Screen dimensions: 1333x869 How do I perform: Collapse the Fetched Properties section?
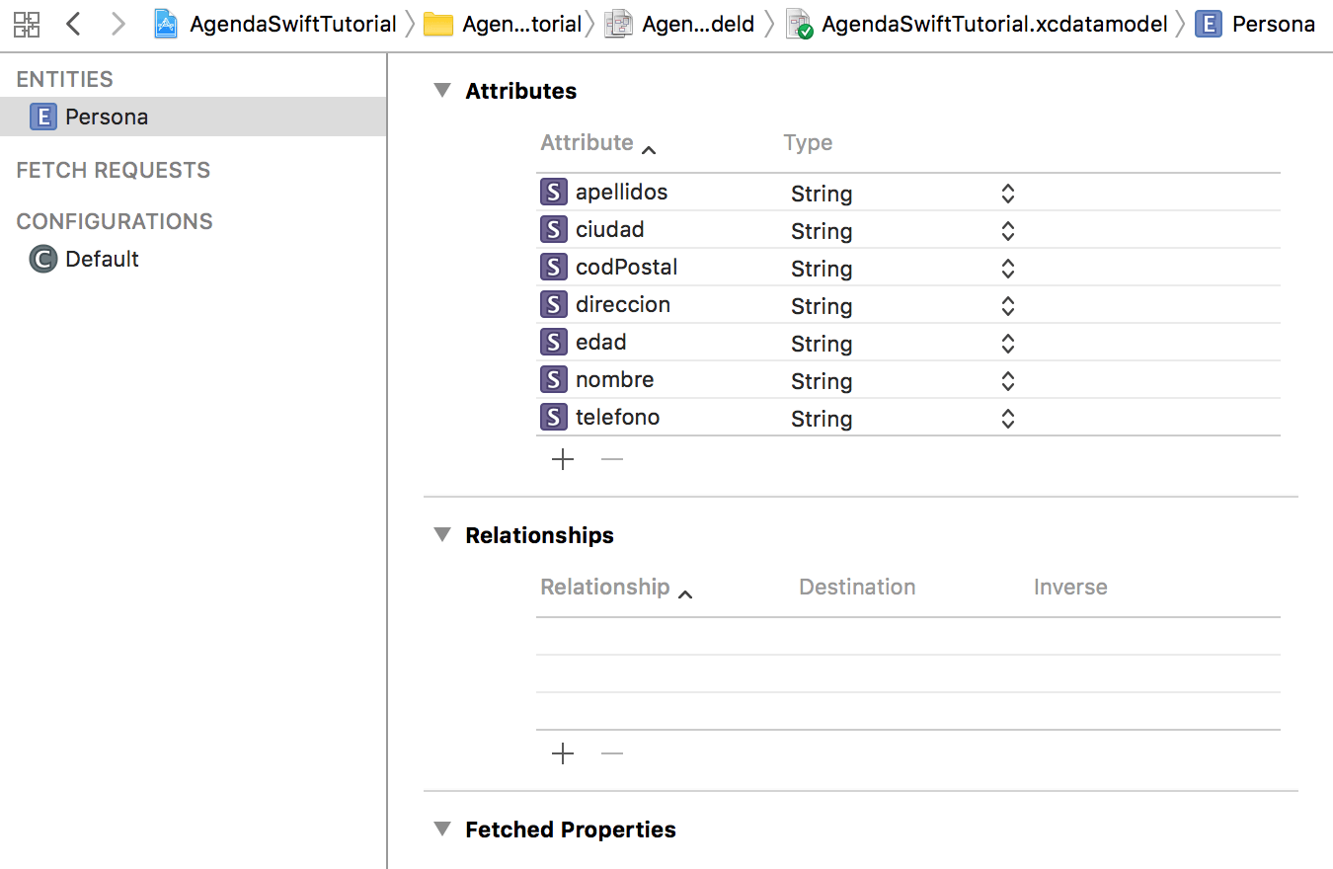point(441,829)
